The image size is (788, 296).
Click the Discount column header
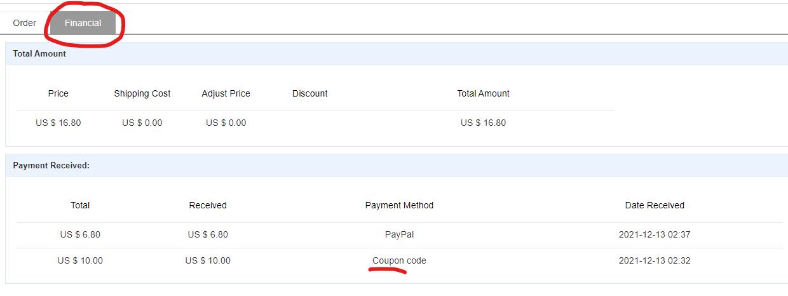coord(310,93)
